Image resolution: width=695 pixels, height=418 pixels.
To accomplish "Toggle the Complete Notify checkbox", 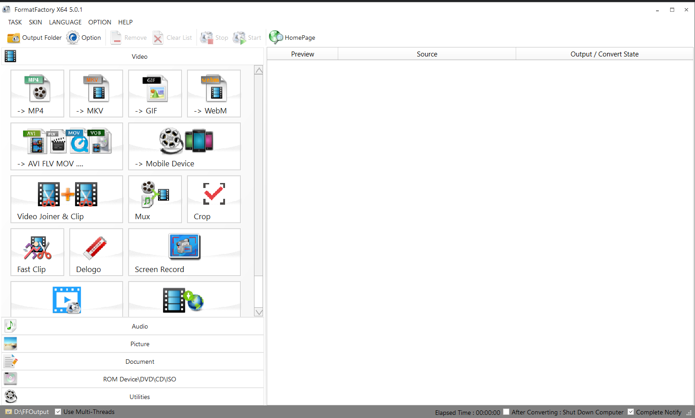I will tap(631, 412).
